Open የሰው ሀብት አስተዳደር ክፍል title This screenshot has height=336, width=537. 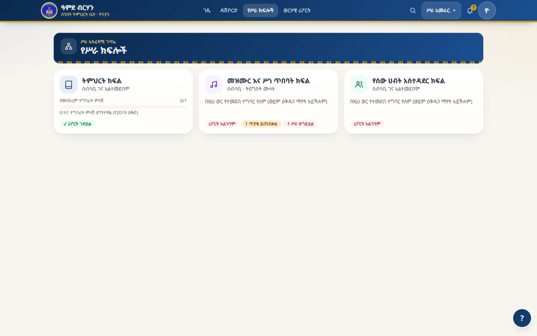coord(409,81)
